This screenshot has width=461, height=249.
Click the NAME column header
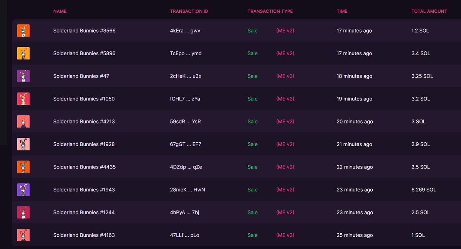pos(60,11)
